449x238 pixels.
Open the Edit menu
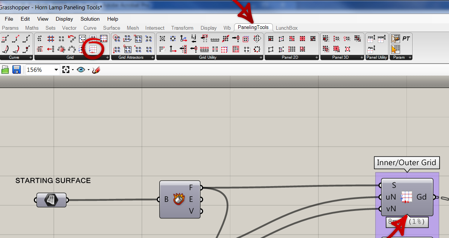click(x=25, y=19)
